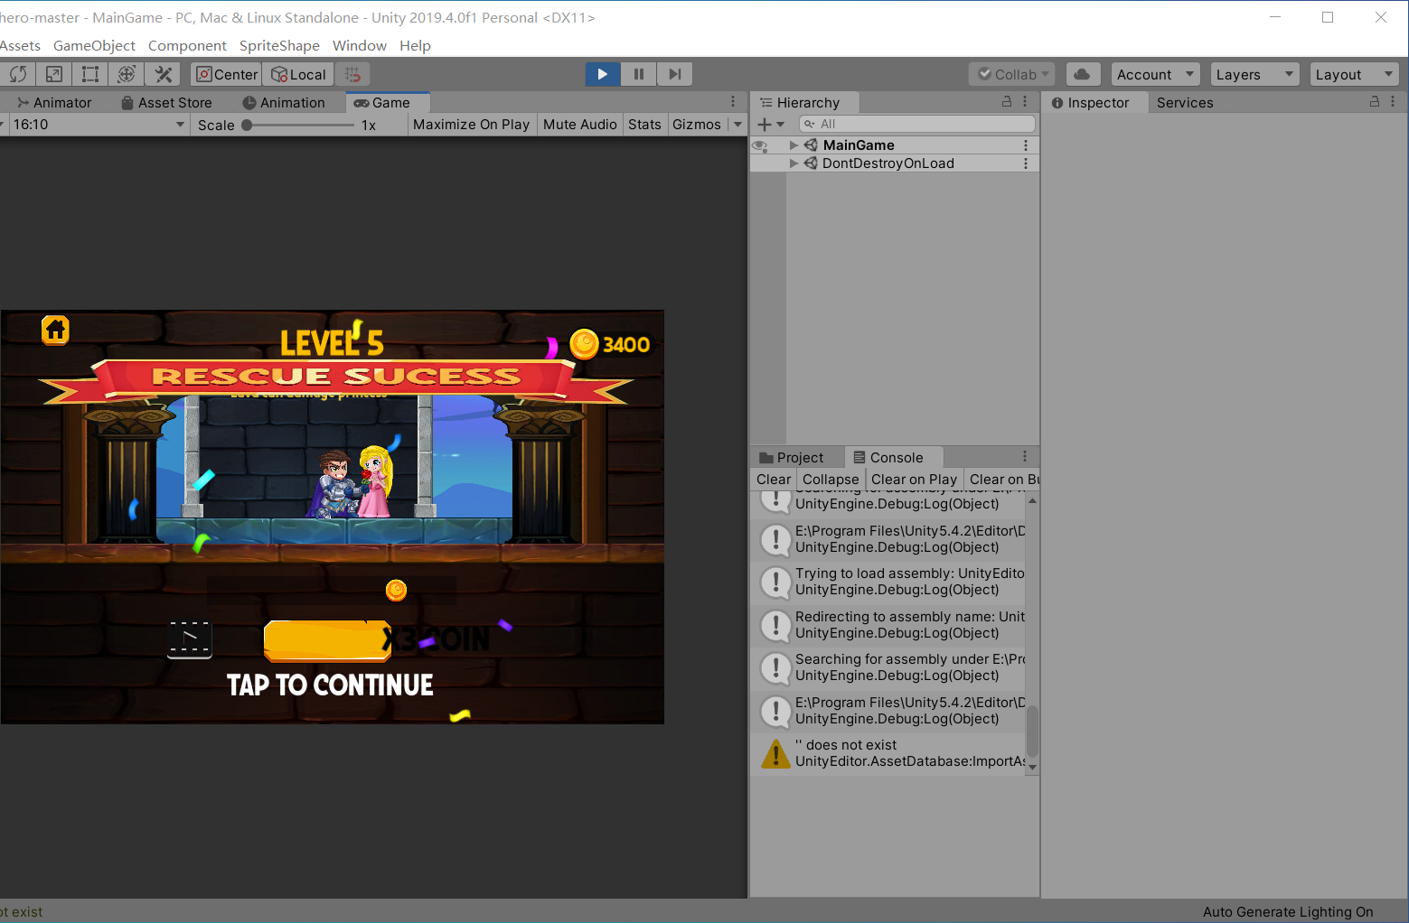Open the custom editor tools icon
This screenshot has width=1409, height=923.
click(x=164, y=74)
